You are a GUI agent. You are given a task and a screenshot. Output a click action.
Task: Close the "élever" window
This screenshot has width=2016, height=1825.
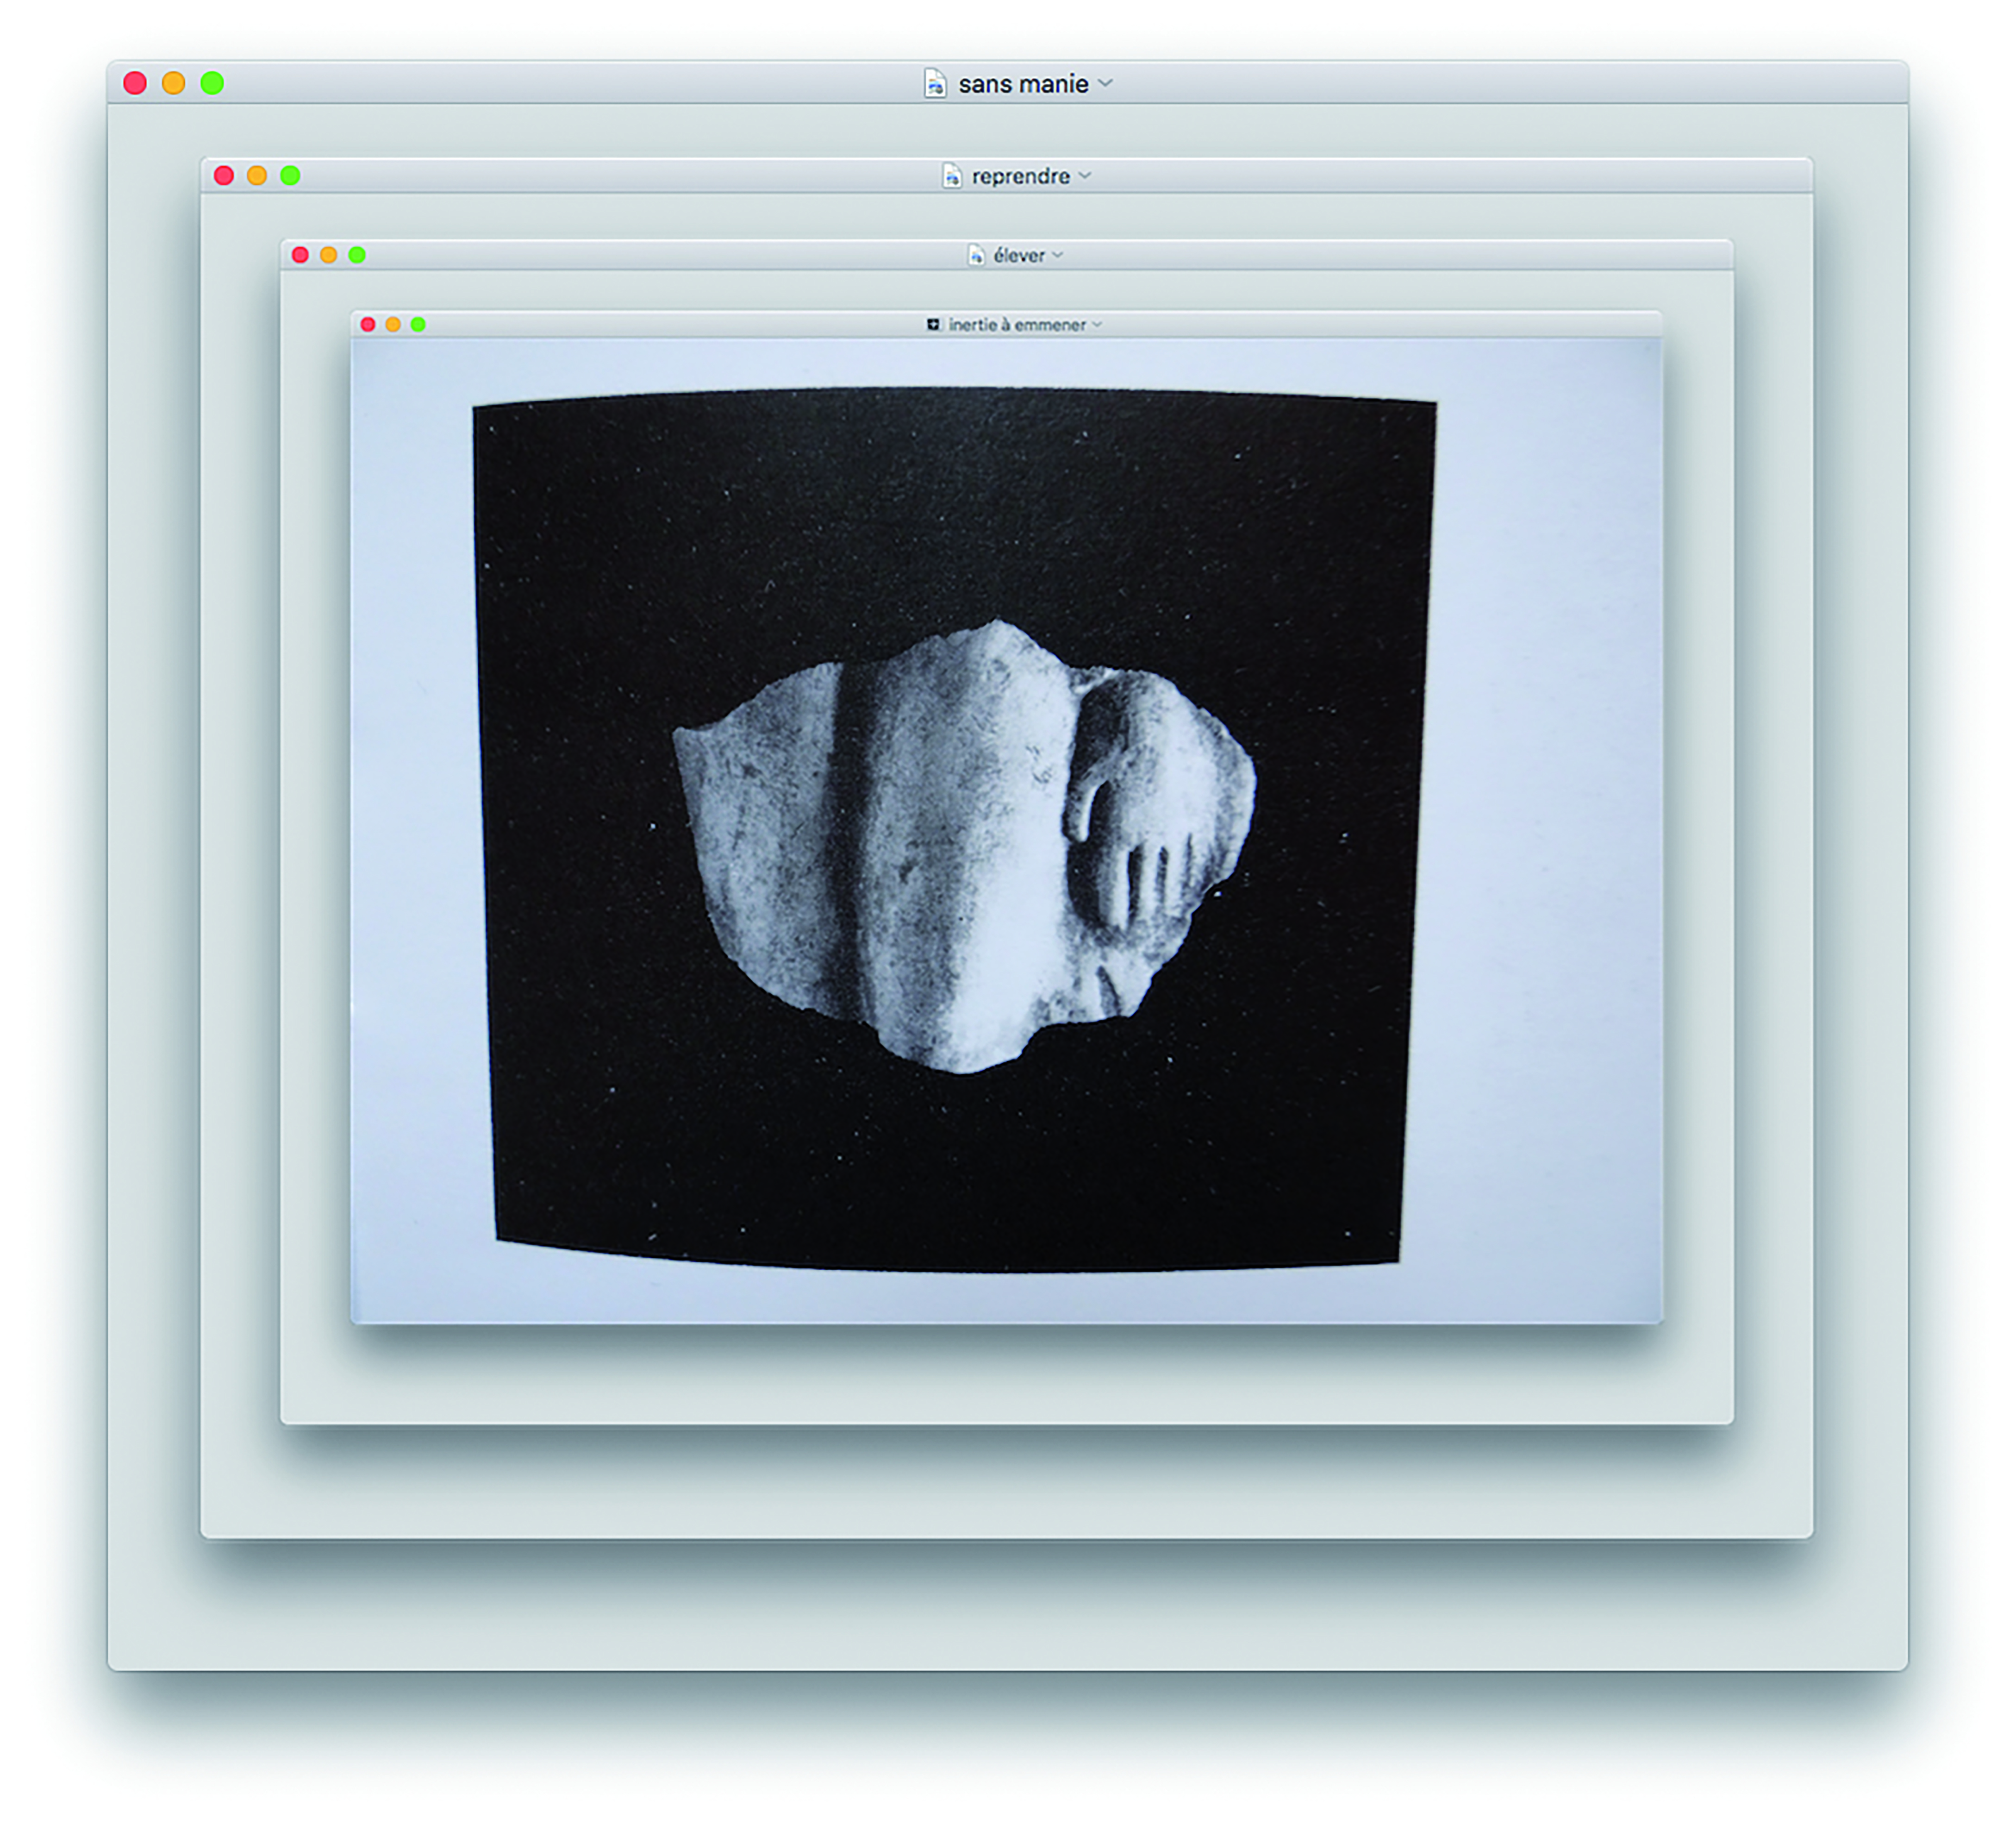300,255
